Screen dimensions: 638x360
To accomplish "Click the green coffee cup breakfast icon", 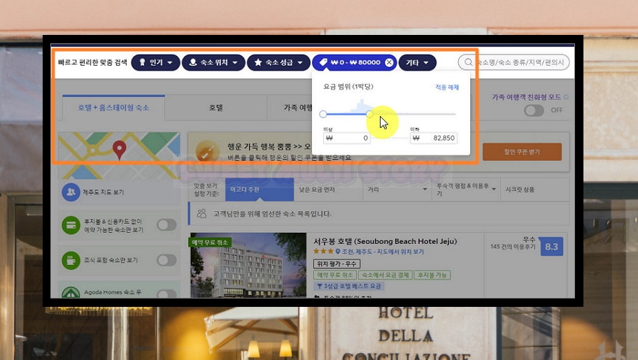I will coord(71,260).
